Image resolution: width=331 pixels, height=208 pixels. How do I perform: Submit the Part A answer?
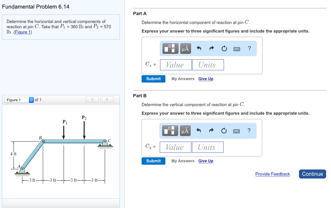coord(153,79)
